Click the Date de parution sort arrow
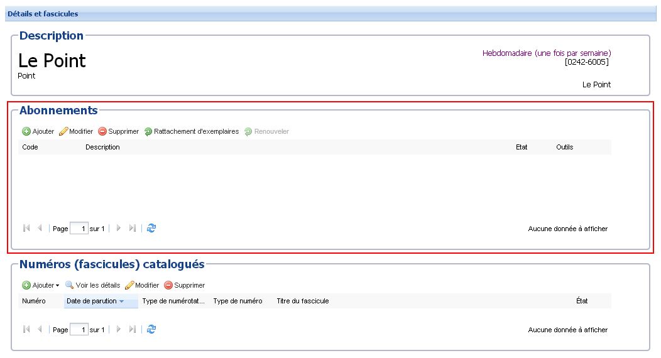 (121, 301)
